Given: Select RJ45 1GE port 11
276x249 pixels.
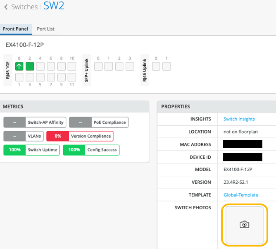Looking at the screenshot, I should [72, 77].
